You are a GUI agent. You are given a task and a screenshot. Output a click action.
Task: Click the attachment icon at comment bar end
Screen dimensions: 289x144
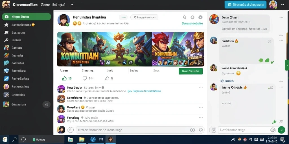(201, 130)
